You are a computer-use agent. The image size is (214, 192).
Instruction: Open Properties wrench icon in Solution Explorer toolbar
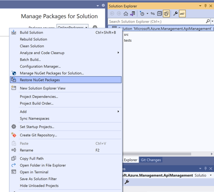pos(176,13)
